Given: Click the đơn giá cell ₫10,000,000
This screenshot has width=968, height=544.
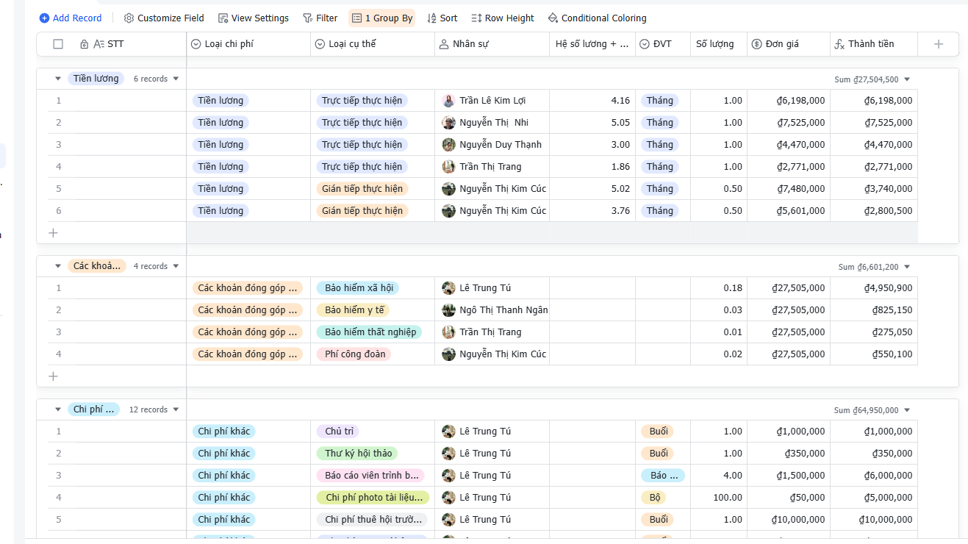Looking at the screenshot, I should tap(789, 520).
